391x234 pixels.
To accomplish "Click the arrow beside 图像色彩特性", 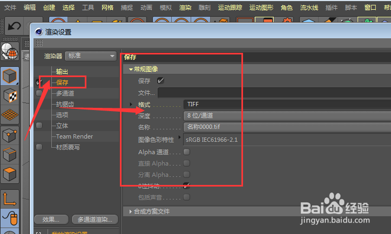I will coord(179,137).
